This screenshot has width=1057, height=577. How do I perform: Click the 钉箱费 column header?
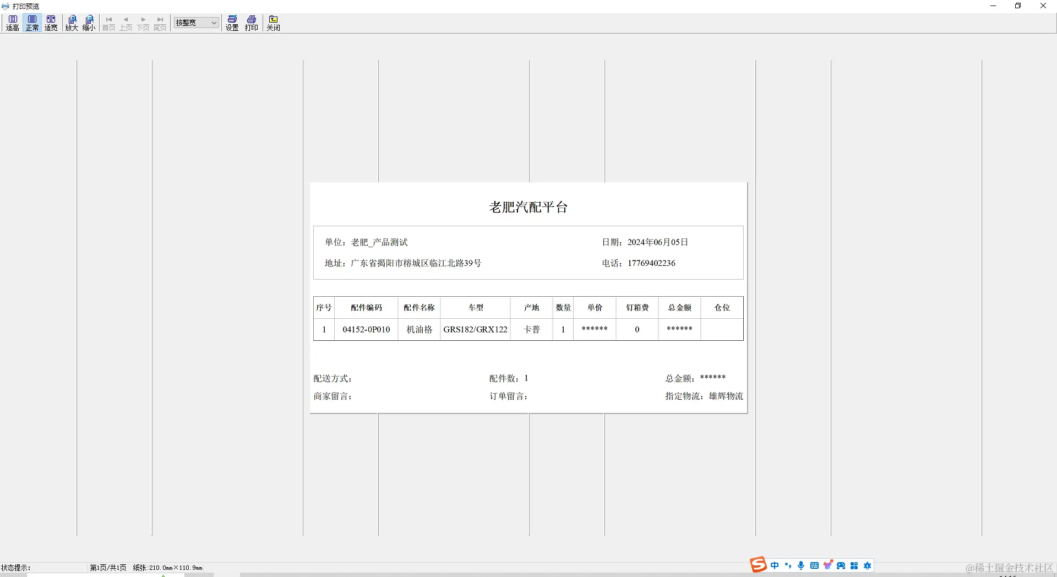pos(637,308)
